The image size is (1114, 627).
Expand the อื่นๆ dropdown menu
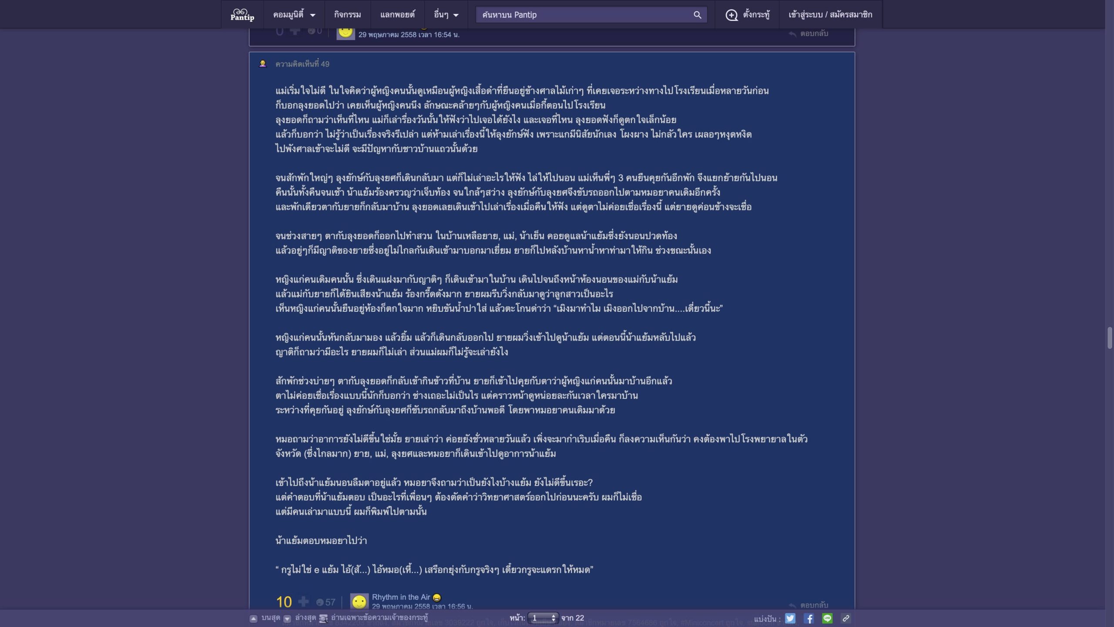point(446,15)
